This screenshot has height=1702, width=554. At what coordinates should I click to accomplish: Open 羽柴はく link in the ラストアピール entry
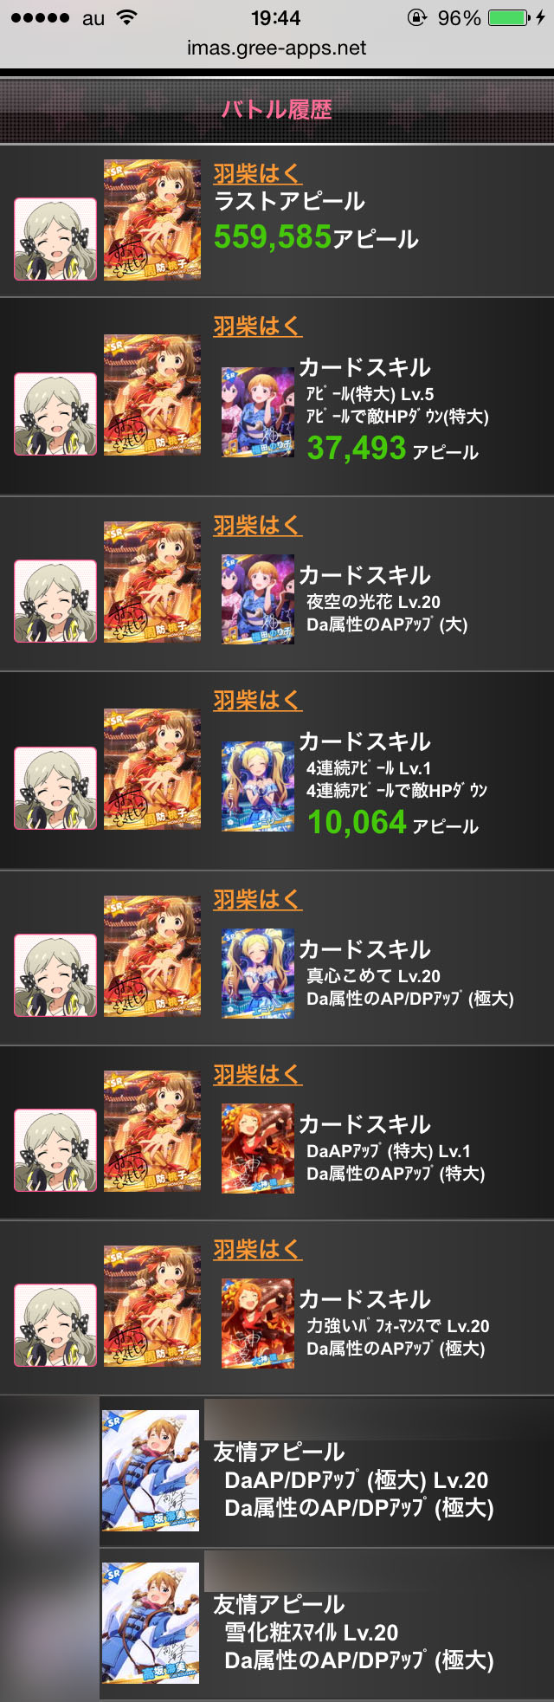click(258, 173)
